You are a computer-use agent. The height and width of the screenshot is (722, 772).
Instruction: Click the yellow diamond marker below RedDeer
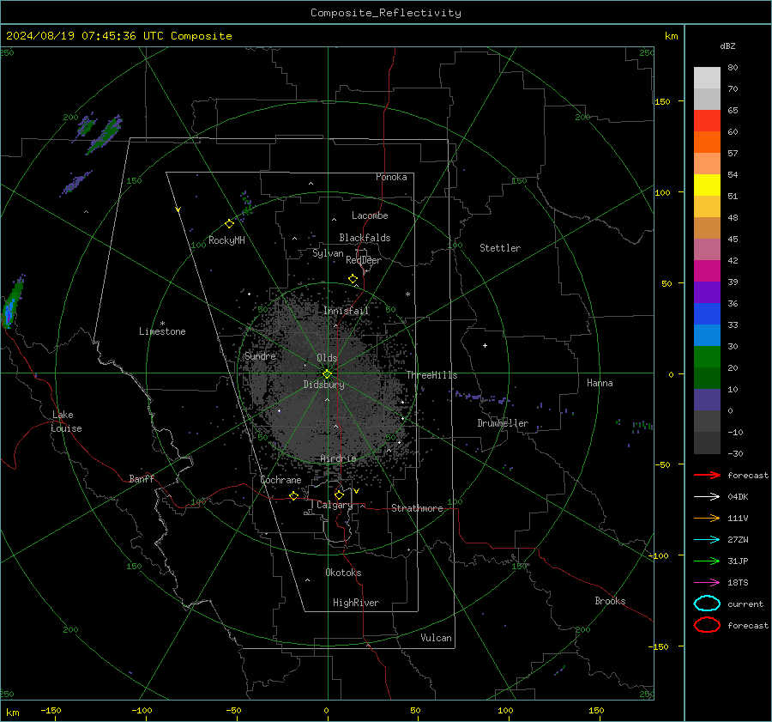pos(353,279)
